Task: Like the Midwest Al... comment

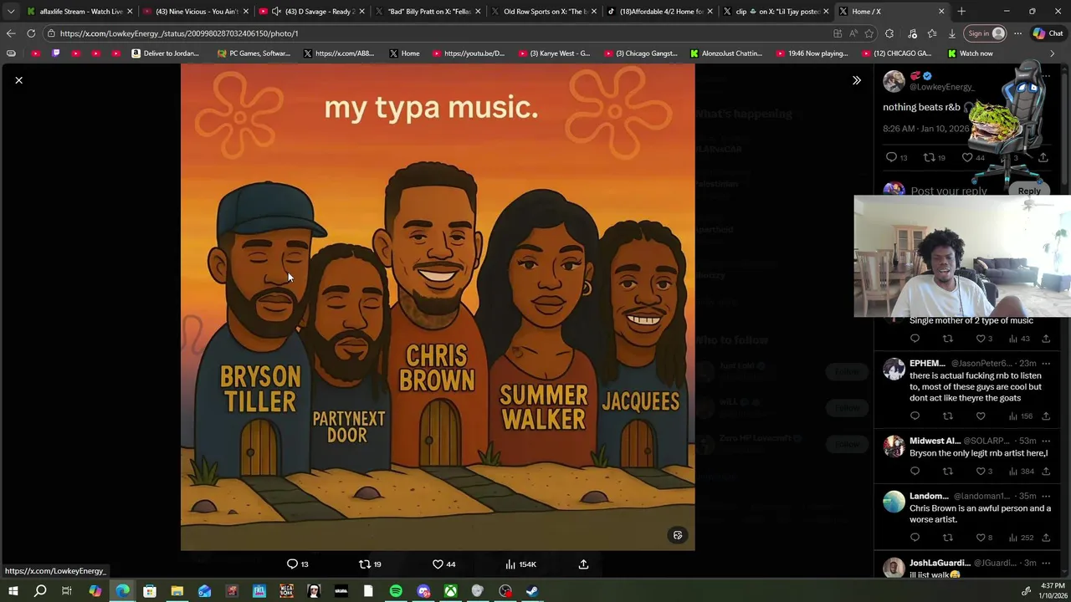Action: 981,471
